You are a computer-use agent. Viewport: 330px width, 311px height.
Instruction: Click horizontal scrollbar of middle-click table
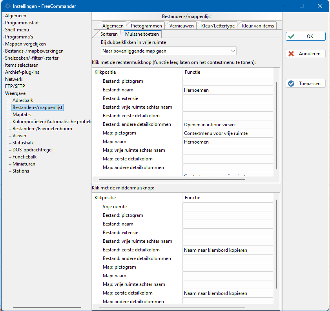pos(172,307)
